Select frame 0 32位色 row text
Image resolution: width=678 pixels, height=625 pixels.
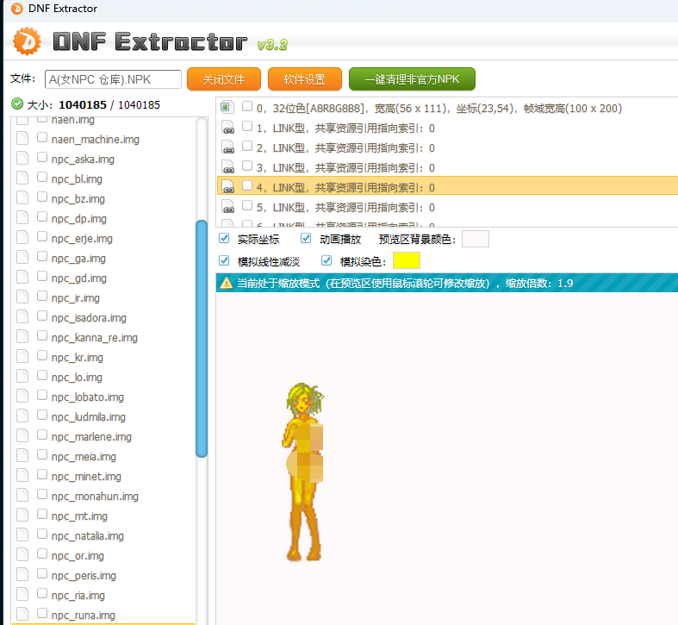[x=439, y=109]
